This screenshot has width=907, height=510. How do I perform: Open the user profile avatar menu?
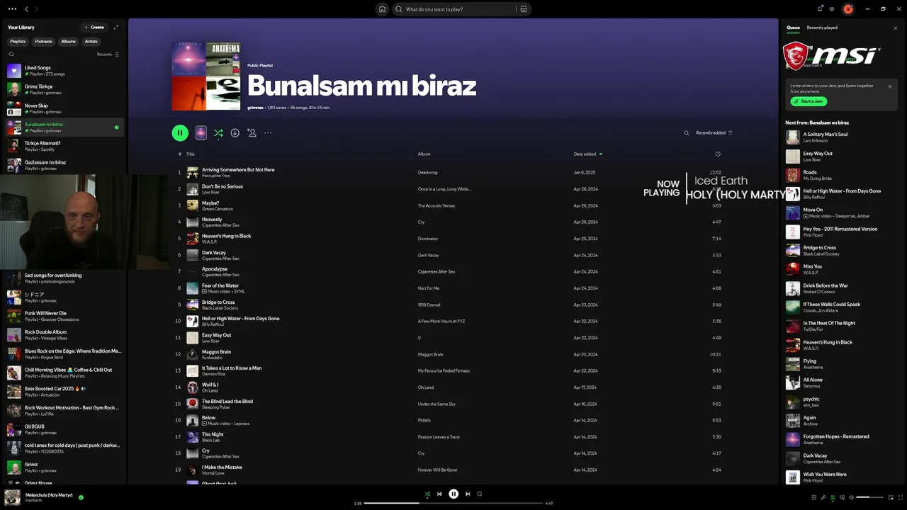point(848,9)
